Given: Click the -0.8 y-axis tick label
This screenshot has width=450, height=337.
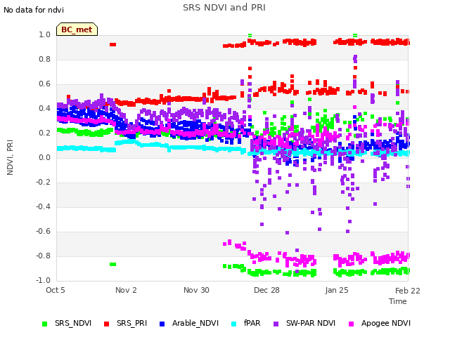Looking at the screenshot, I should pyautogui.click(x=43, y=256).
